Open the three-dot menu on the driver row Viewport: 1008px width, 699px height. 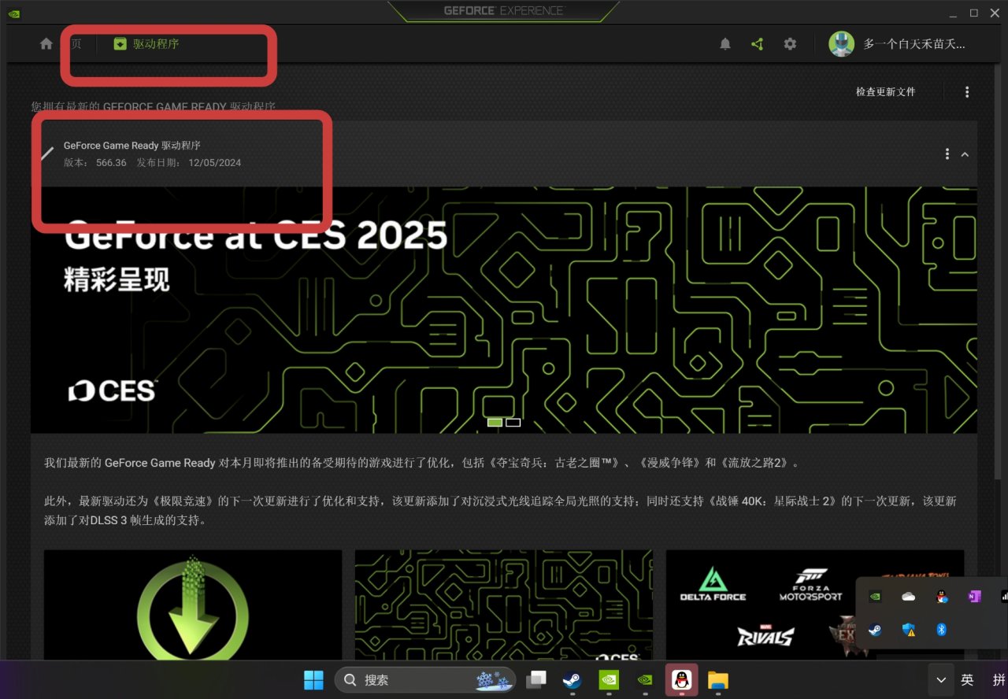pos(947,154)
